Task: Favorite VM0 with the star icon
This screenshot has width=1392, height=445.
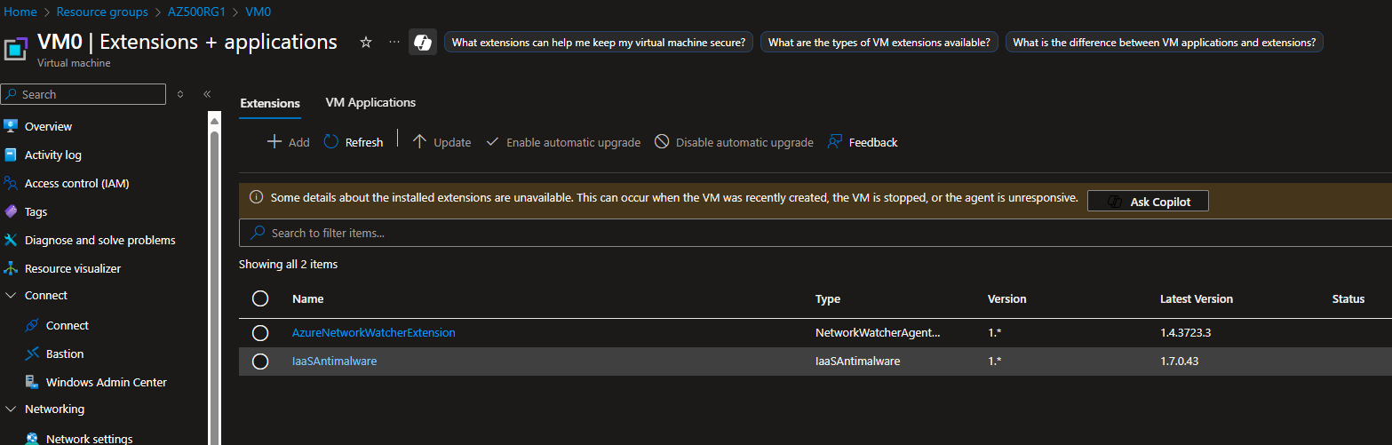Action: click(365, 43)
